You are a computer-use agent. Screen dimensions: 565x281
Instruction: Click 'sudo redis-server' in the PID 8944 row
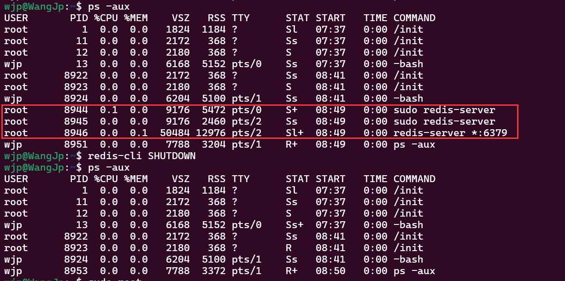pos(444,110)
